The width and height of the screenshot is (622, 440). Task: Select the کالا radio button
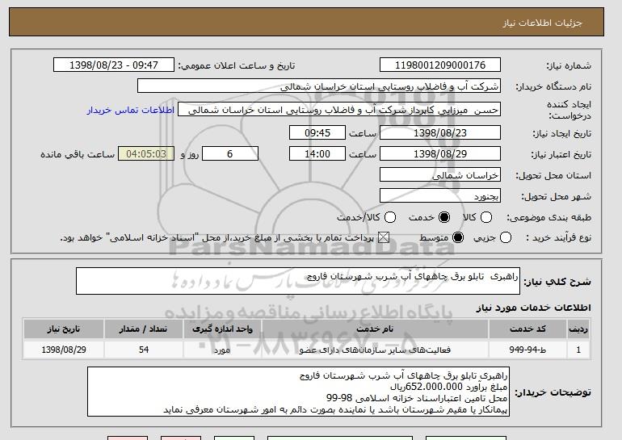[486, 217]
